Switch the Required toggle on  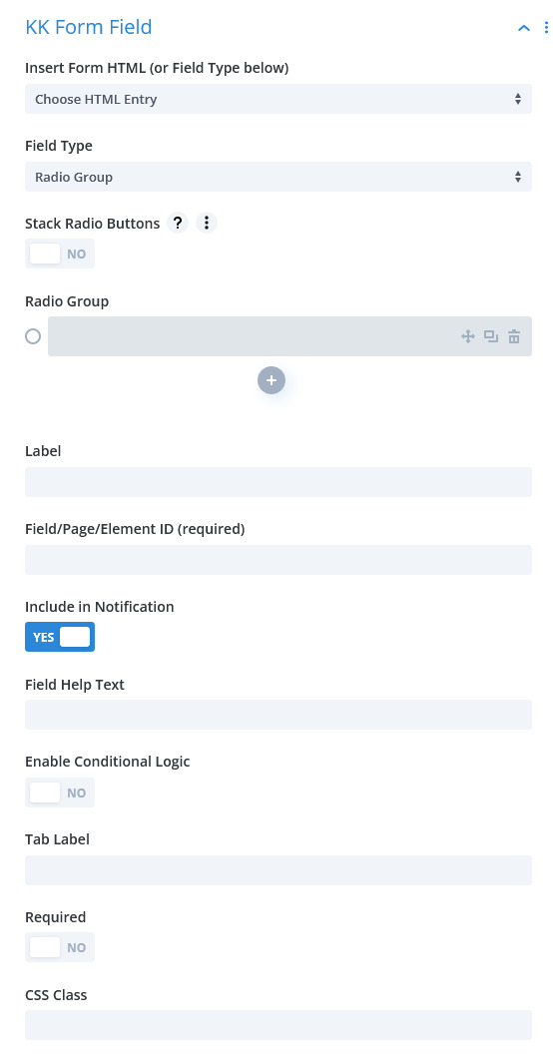60,947
